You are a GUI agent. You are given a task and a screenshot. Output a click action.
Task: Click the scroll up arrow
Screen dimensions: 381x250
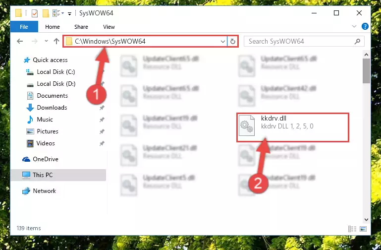point(367,55)
